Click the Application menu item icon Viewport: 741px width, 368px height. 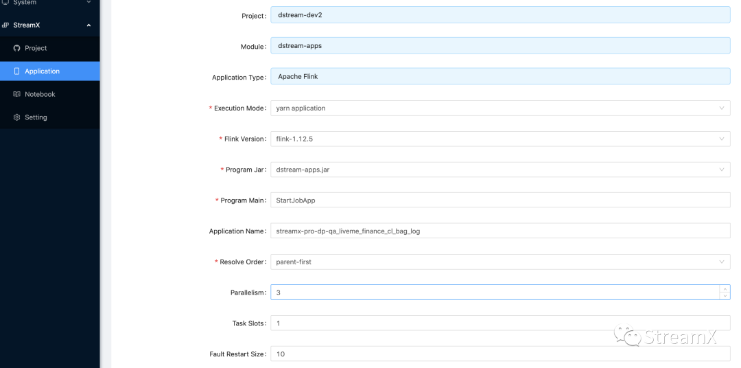pyautogui.click(x=17, y=71)
